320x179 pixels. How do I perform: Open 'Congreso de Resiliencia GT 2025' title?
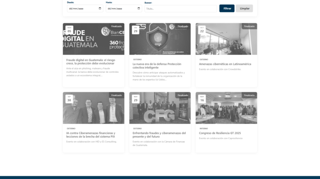coord(220,133)
